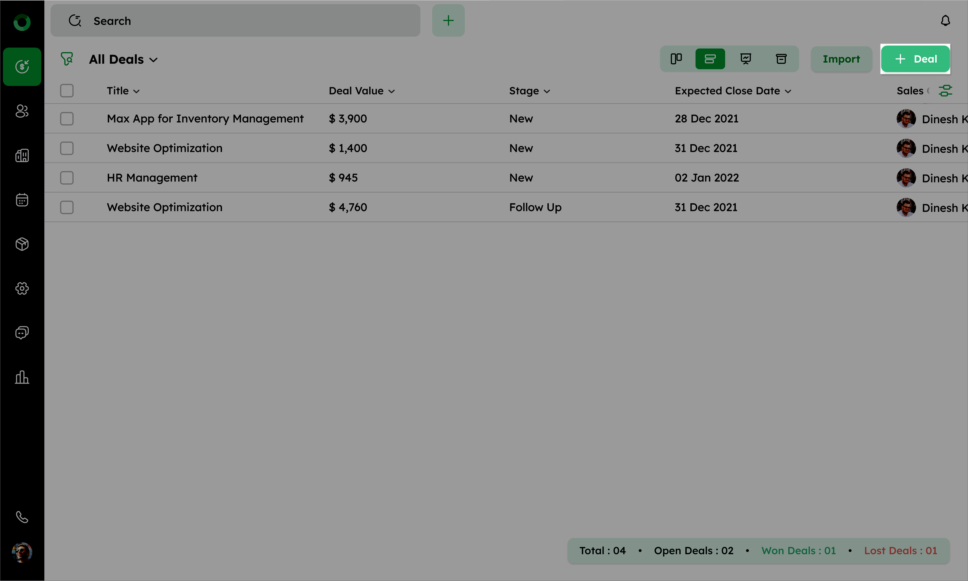Click the column settings icon in header
968x581 pixels.
pos(945,91)
